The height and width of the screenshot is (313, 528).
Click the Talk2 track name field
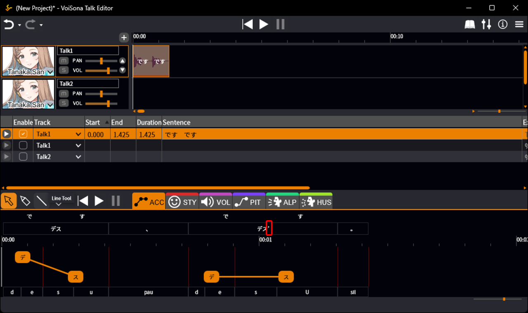88,84
